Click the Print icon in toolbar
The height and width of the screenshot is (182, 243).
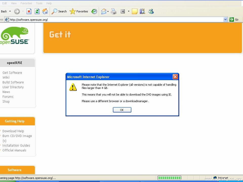[x=114, y=11]
